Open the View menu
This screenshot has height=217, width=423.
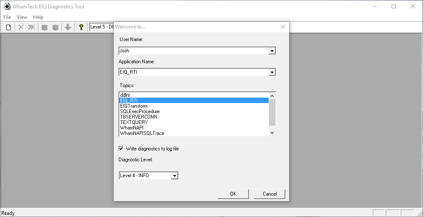coord(22,17)
